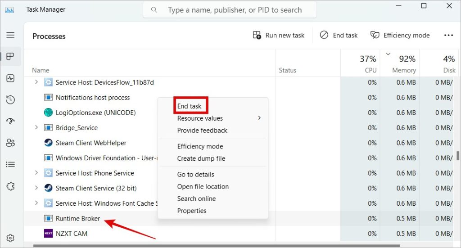
Task: Open the hamburger navigation menu
Action: coord(10,35)
